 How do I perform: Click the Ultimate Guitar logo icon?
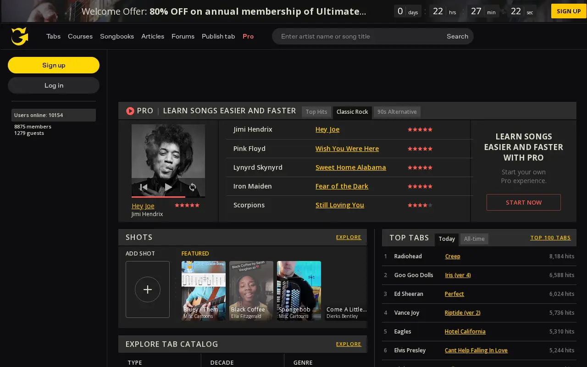click(x=20, y=36)
